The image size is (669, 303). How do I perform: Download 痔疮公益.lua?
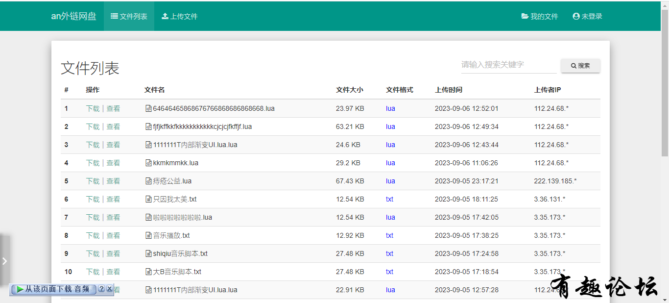(93, 181)
